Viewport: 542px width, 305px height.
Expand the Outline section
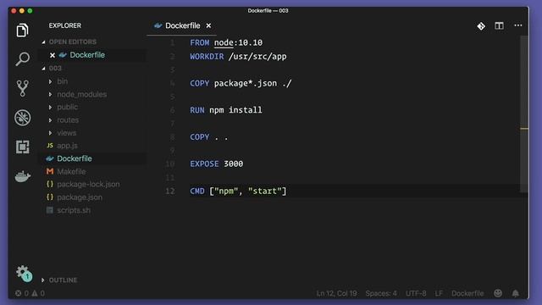click(x=43, y=280)
